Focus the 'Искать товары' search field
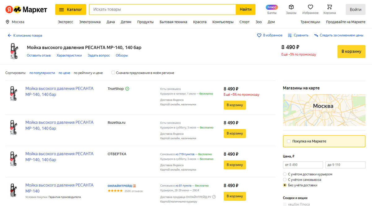 click(163, 10)
